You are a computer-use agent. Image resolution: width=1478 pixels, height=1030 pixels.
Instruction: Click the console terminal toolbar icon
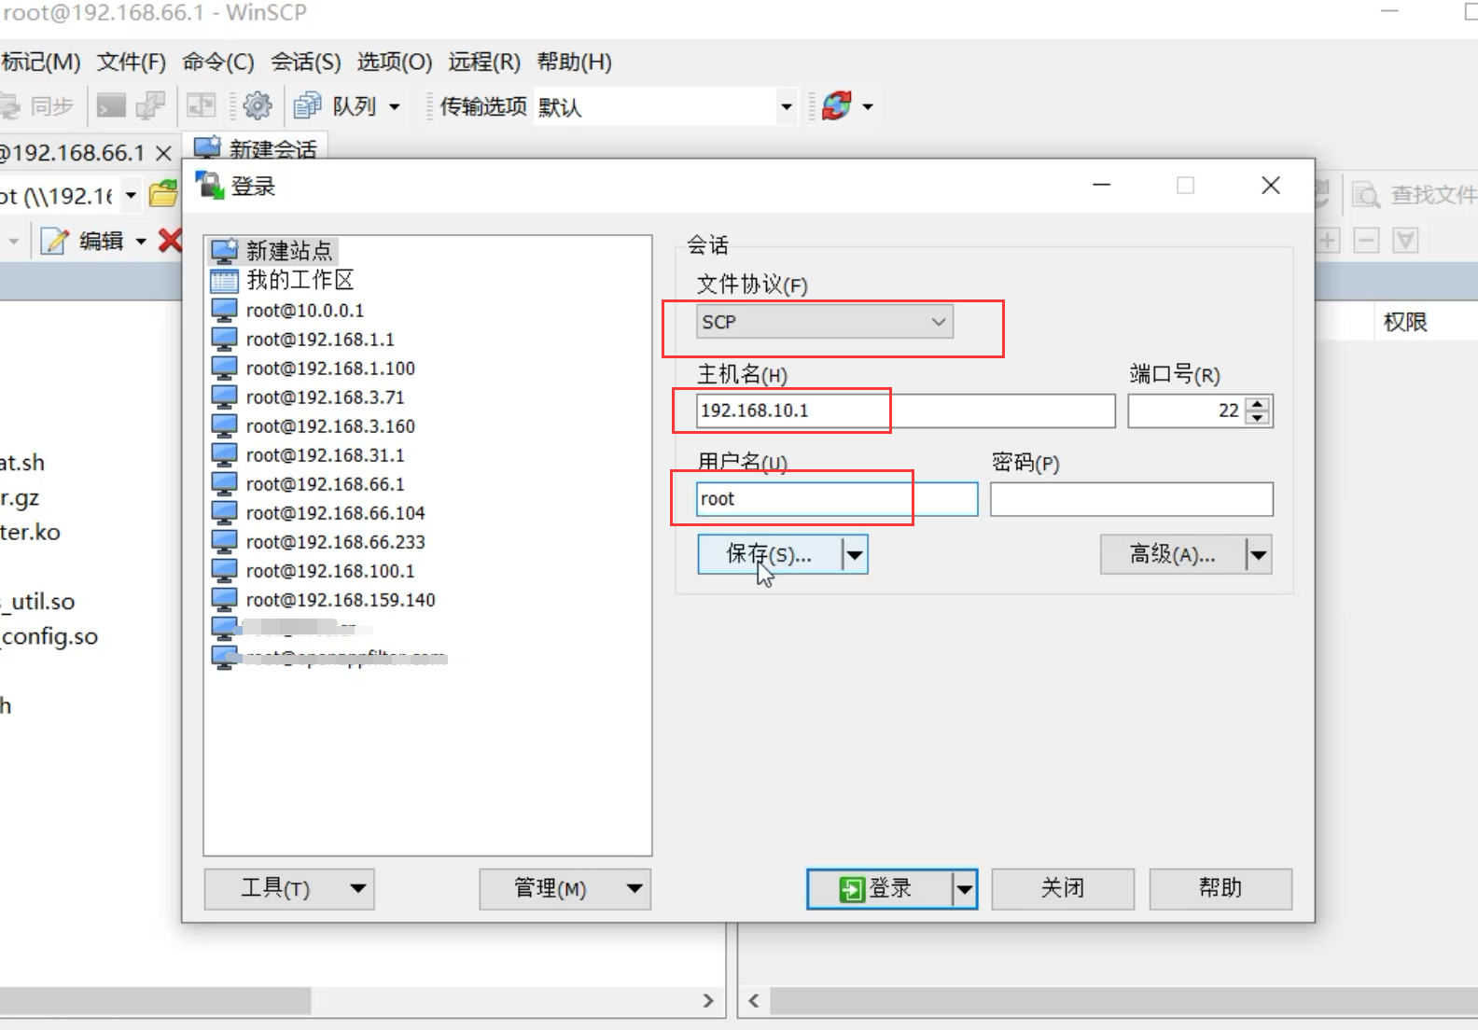point(111,105)
